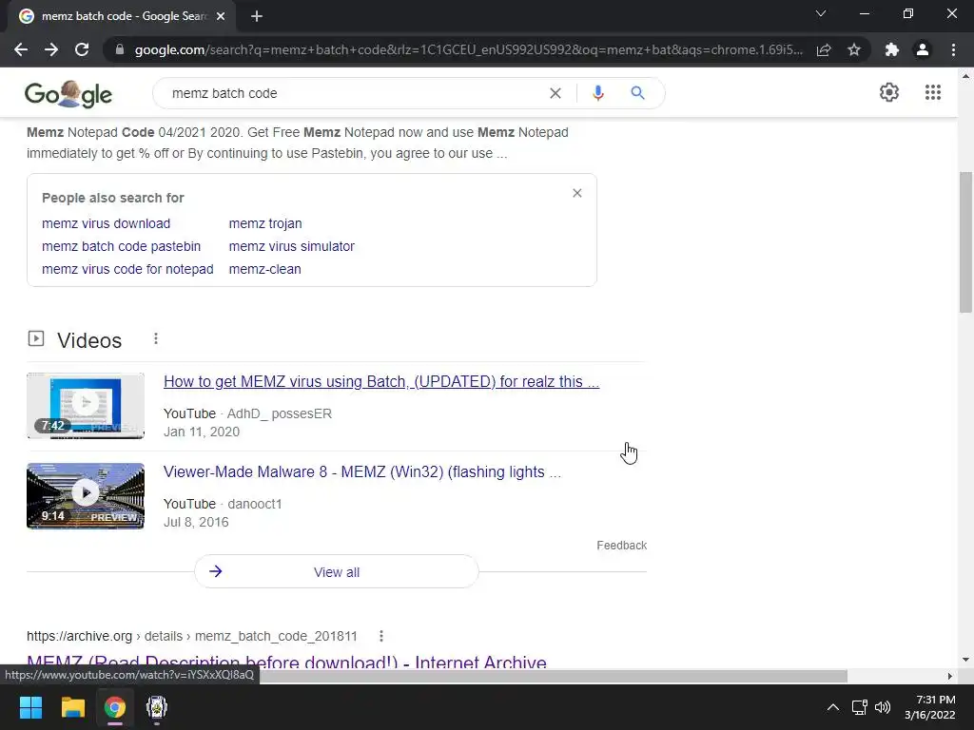The image size is (974, 730).
Task: Search for memz-clean
Action: [264, 269]
